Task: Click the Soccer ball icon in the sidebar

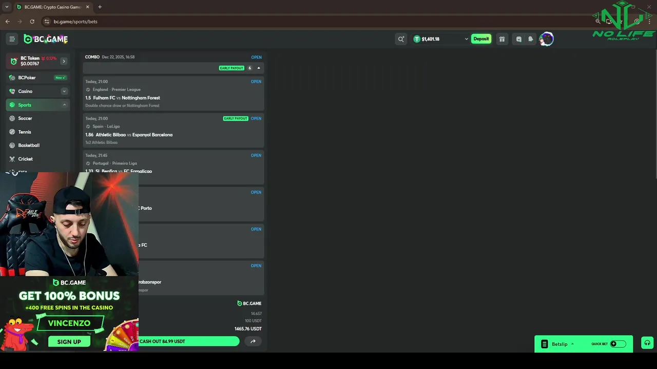Action: pos(12,118)
